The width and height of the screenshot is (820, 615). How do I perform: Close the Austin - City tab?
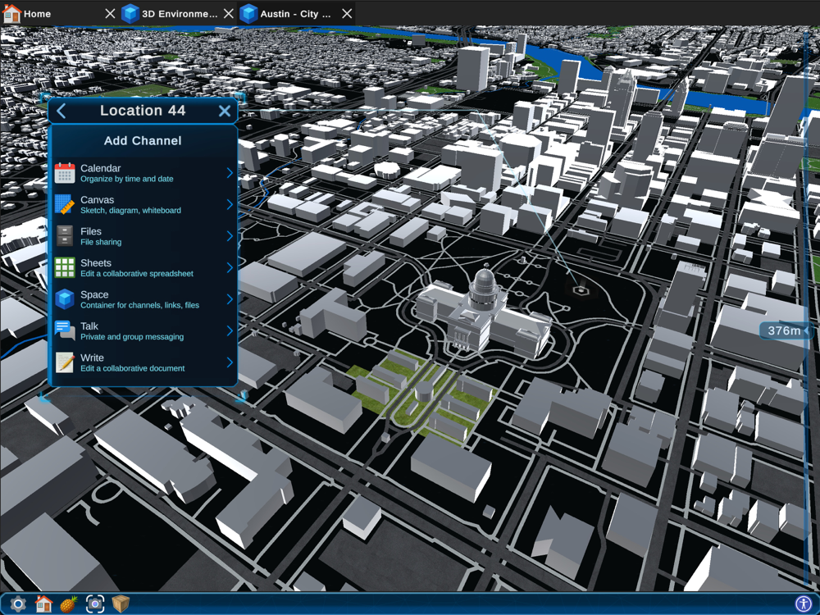347,14
